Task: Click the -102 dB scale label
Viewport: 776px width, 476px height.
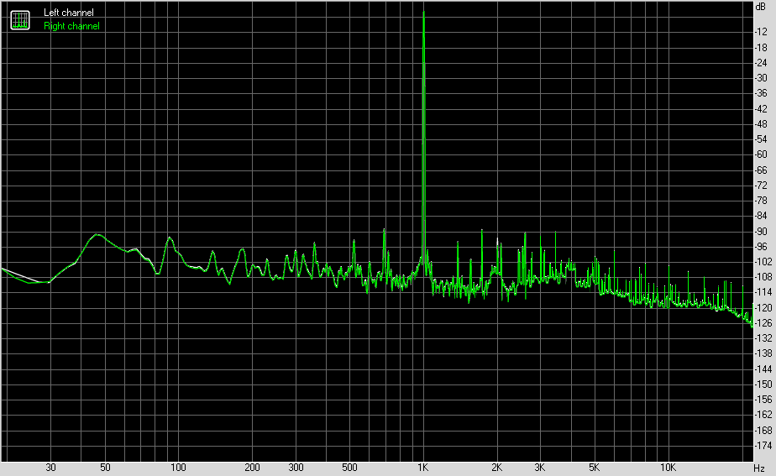Action: point(763,262)
